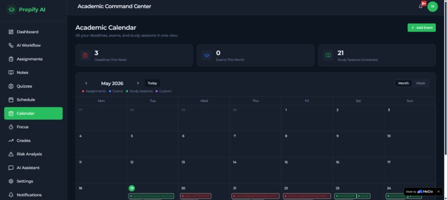
Task: Click the Deadlines This Week card count
Action: tap(96, 53)
